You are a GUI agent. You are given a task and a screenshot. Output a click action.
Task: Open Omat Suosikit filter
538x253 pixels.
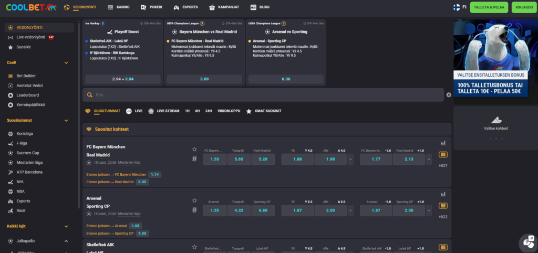click(264, 111)
